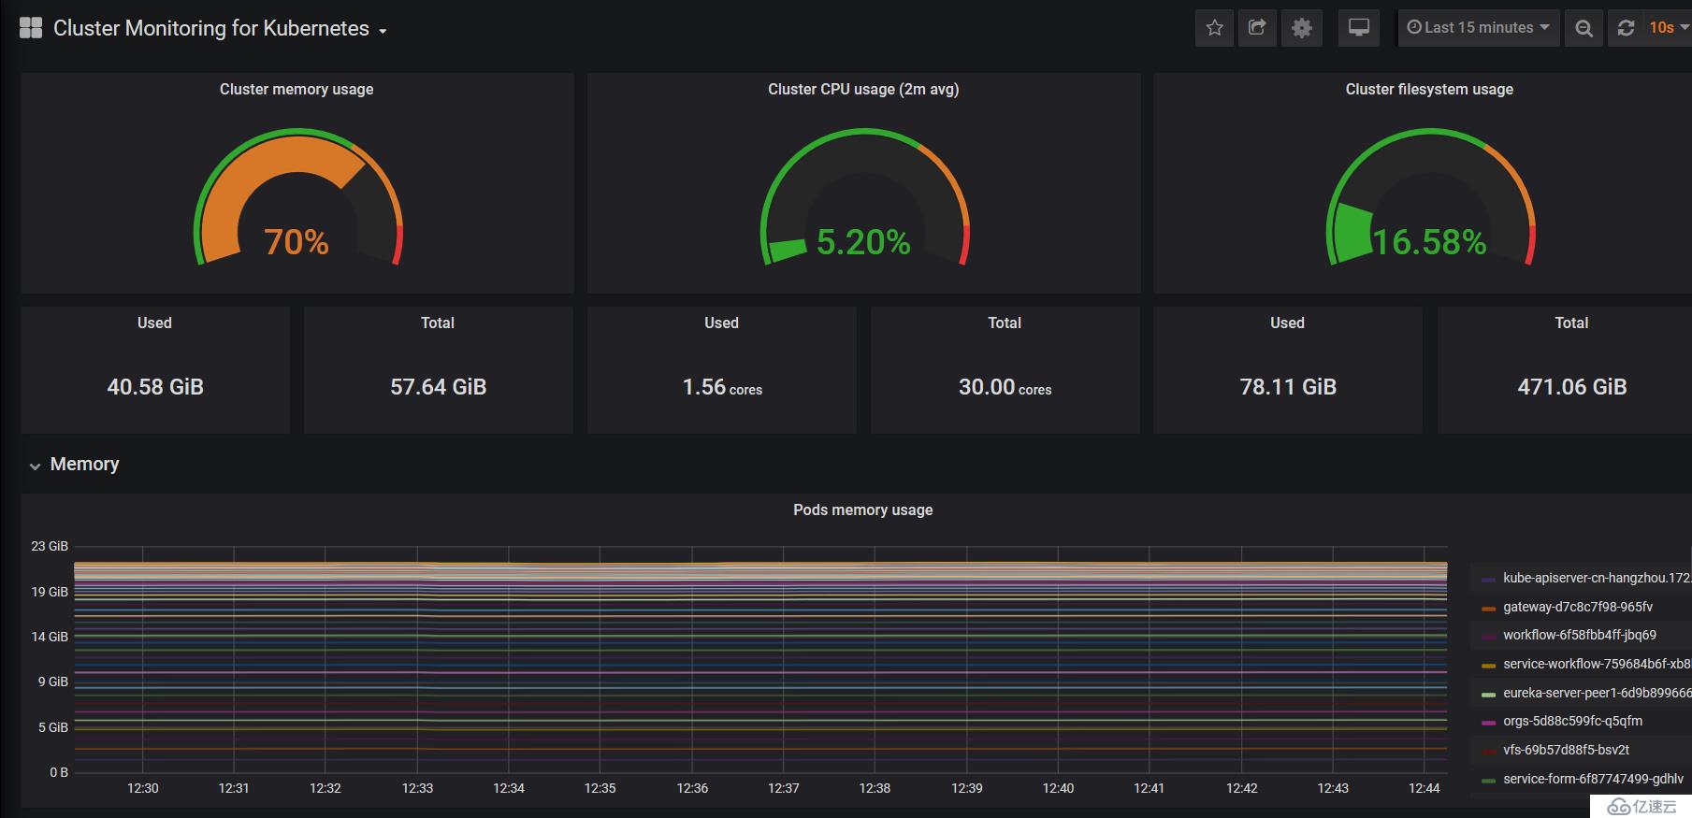
Task: Open the Last 15 minutes time picker
Action: click(1478, 28)
